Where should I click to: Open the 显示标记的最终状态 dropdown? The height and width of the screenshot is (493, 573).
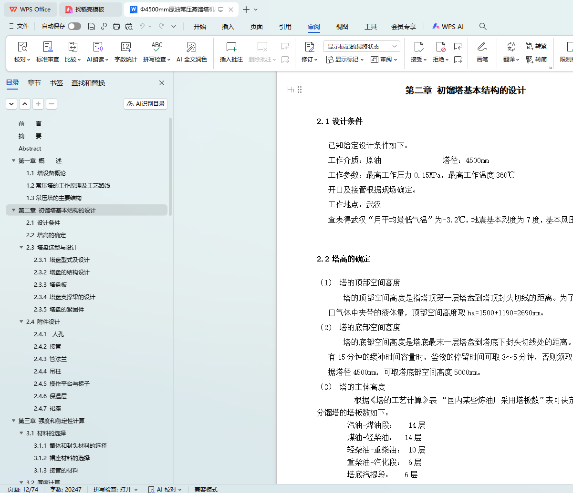point(361,46)
